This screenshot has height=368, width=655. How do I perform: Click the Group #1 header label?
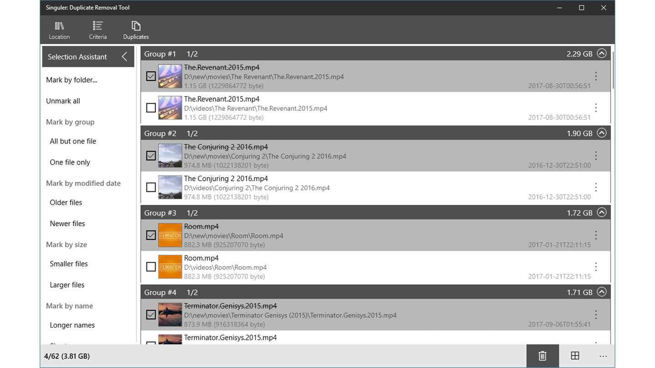pos(160,54)
